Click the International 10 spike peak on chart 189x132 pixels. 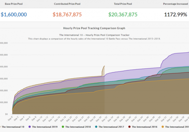click(x=104, y=66)
